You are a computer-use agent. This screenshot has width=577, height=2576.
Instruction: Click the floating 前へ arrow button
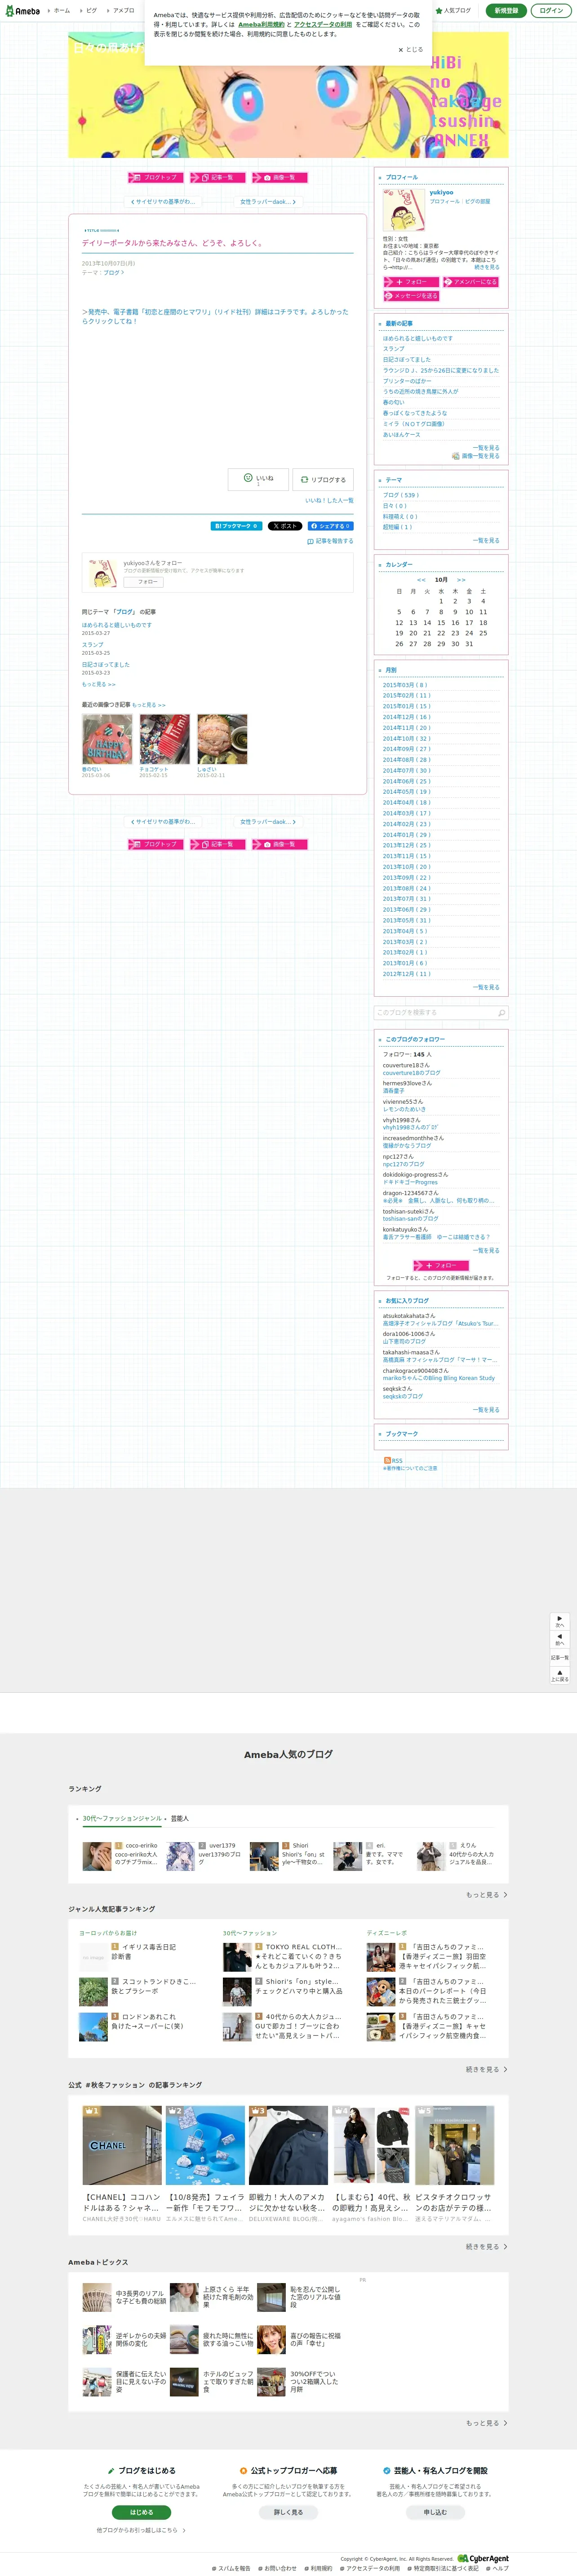coord(560,1640)
